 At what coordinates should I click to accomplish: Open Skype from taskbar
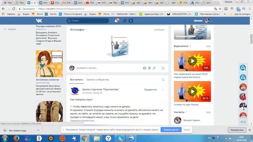coord(120,138)
